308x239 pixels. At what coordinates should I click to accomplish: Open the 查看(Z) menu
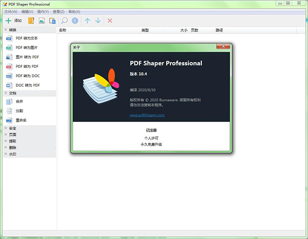(x=59, y=12)
